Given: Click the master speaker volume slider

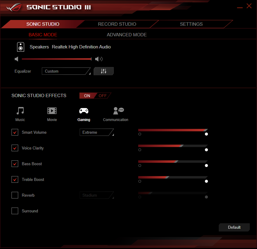Looking at the screenshot, I should pyautogui.click(x=57, y=59).
